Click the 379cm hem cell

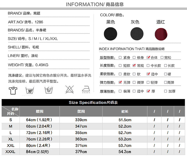[81, 152]
